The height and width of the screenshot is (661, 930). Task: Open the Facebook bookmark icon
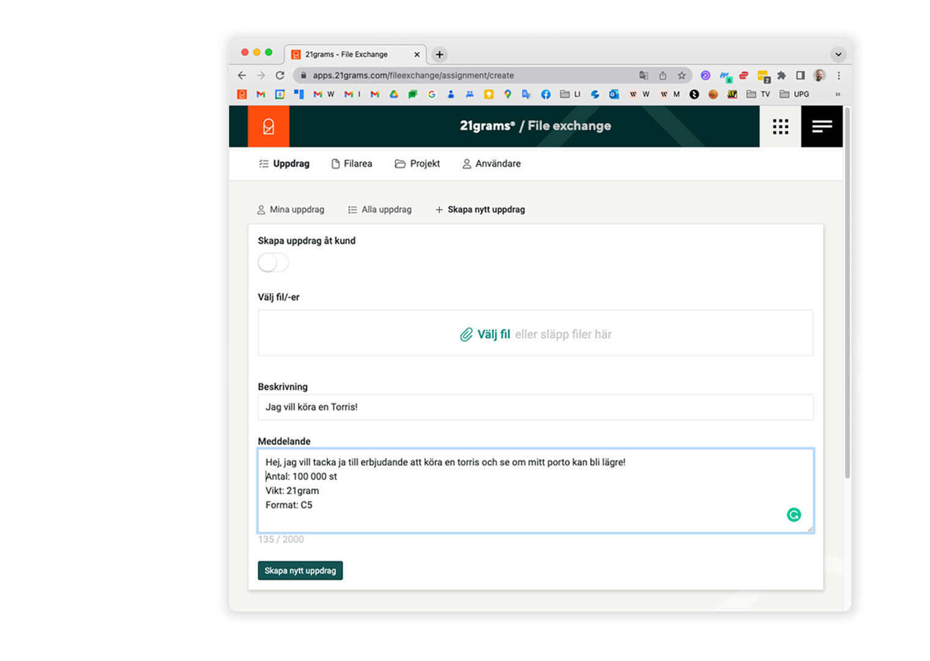coord(546,94)
